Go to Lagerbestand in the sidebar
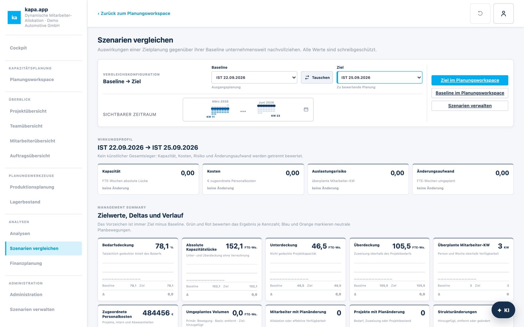The height and width of the screenshot is (327, 524). pyautogui.click(x=44, y=202)
